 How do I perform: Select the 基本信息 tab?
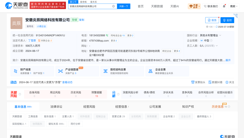23,106
